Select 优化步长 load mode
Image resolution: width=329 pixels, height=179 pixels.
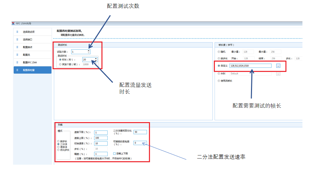58,150
